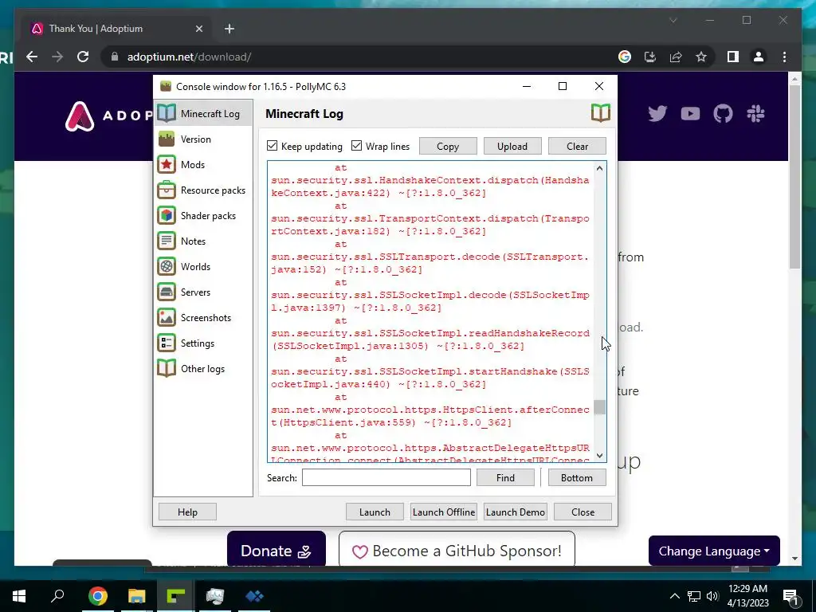Open a new Chrome tab
Screen dimensions: 816x612
229,29
